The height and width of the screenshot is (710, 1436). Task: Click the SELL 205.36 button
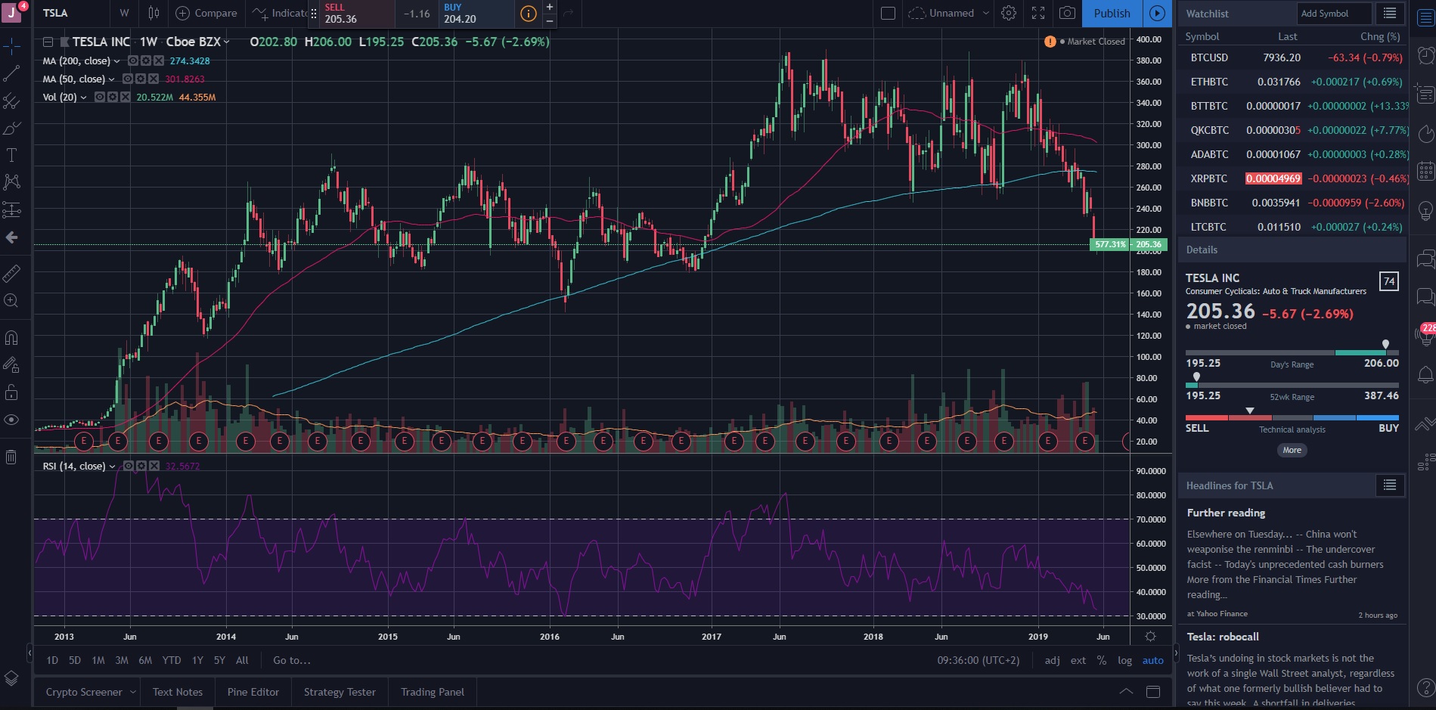tap(358, 14)
